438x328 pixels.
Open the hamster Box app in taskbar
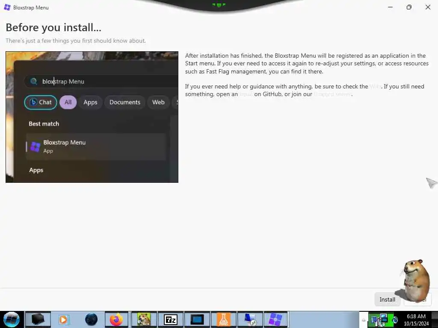pyautogui.click(x=144, y=319)
